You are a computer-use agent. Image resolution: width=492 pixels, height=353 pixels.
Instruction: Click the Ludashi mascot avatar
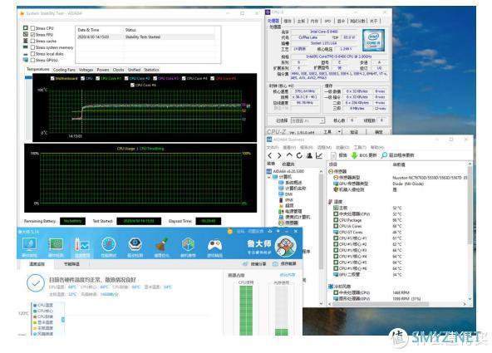coord(286,246)
